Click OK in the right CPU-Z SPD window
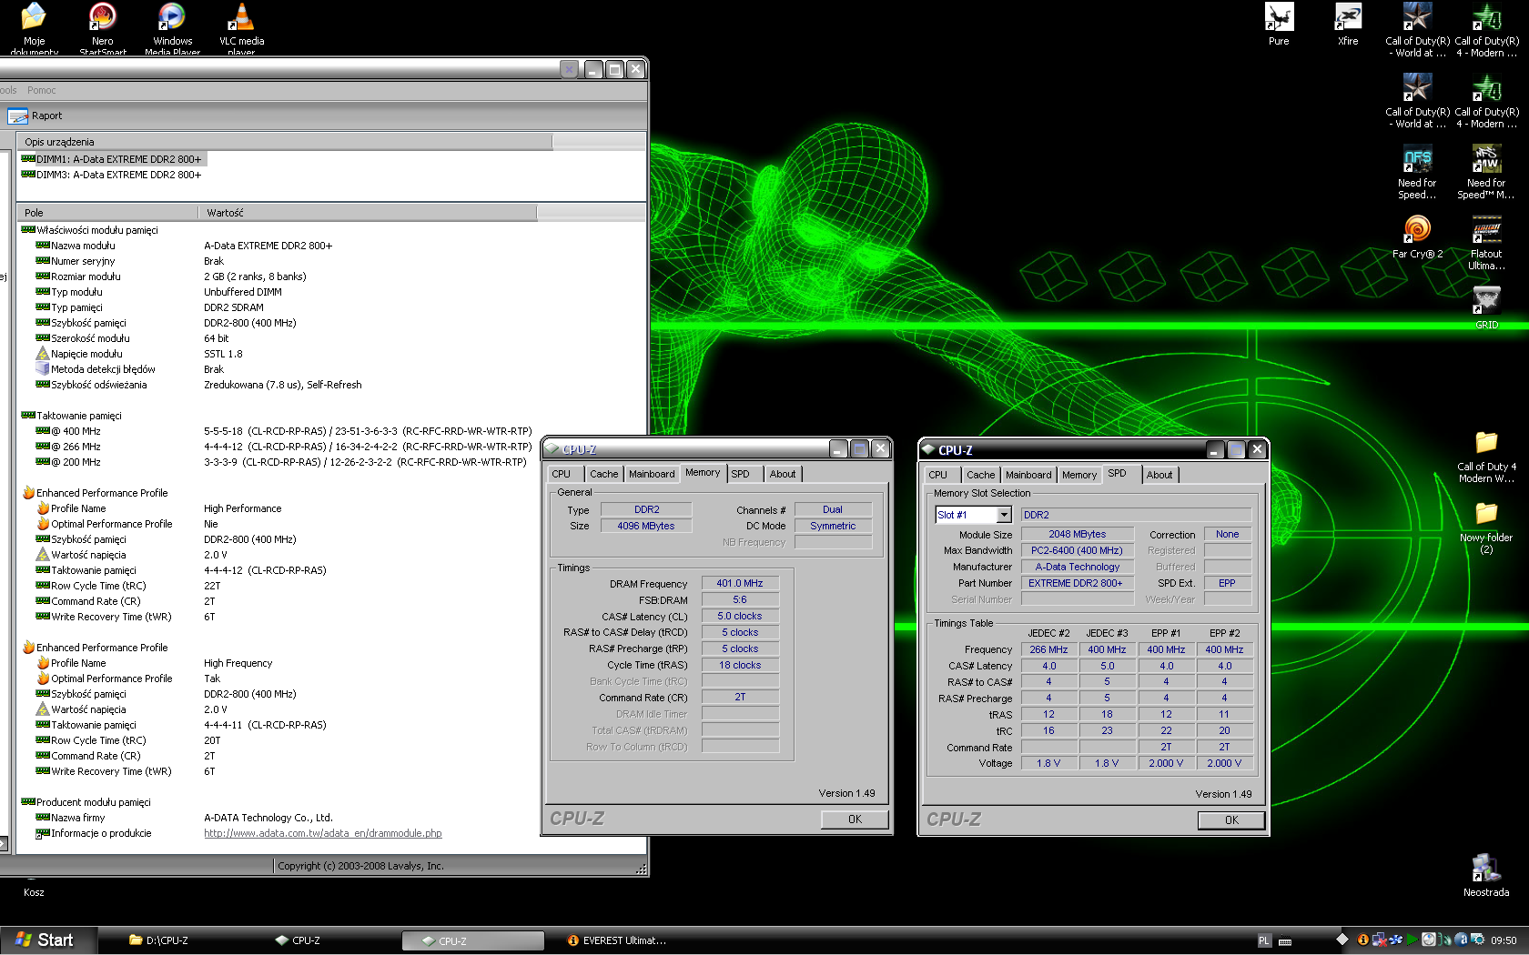Viewport: 1529px width, 955px height. (x=1231, y=820)
